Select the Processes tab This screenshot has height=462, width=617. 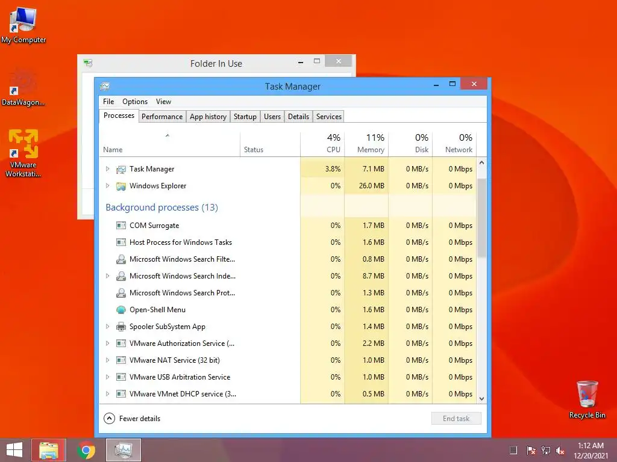click(119, 116)
